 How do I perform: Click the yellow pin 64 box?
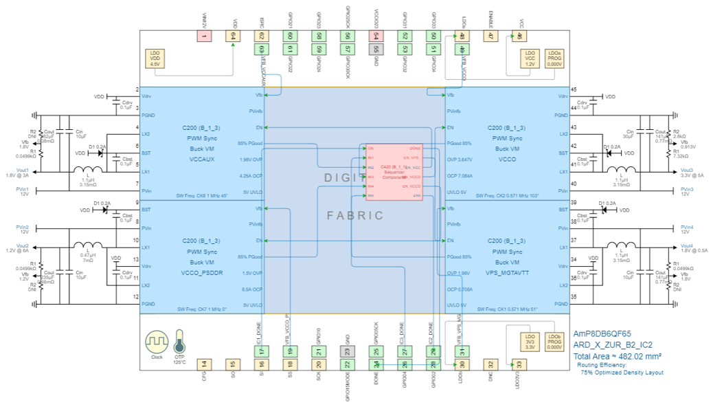pyautogui.click(x=233, y=36)
